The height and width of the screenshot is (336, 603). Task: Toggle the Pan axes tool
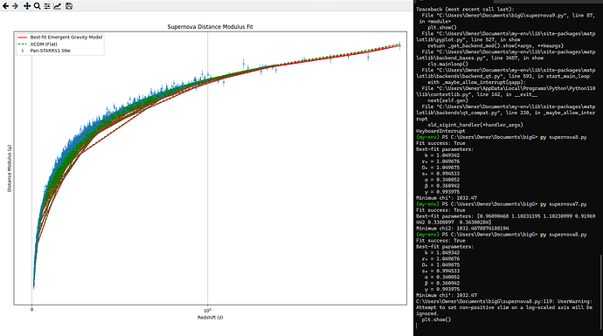click(x=27, y=6)
